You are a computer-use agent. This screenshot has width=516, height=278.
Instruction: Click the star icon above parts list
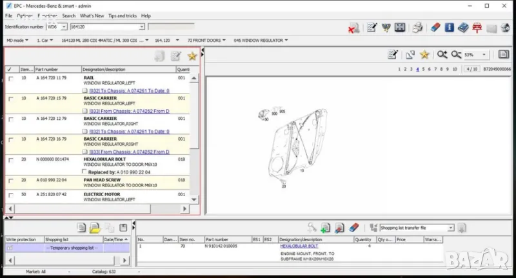pyautogui.click(x=192, y=57)
